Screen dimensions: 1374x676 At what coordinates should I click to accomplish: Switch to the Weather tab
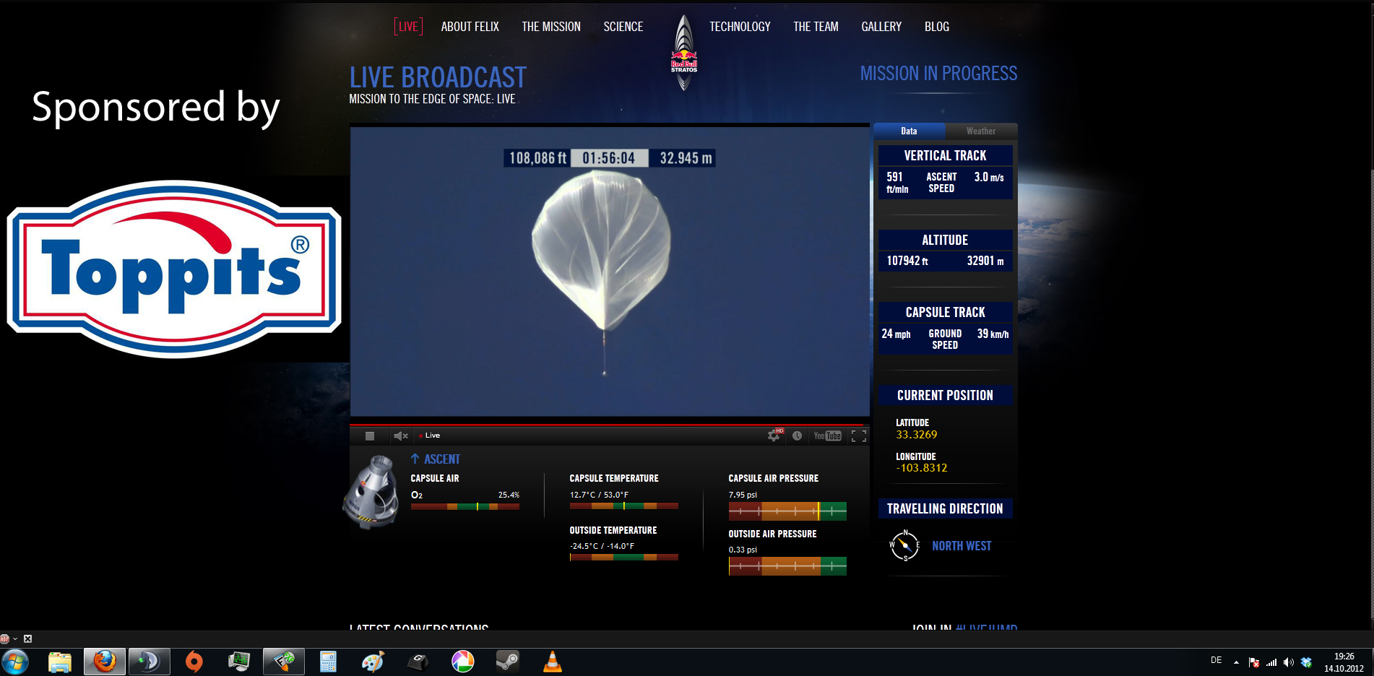coord(980,131)
